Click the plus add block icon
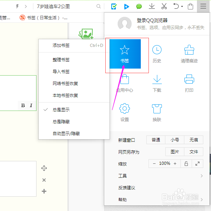The image size is (211, 211). (44, 191)
